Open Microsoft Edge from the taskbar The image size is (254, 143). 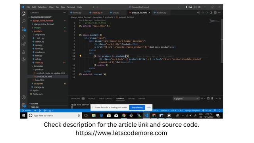tap(101, 116)
